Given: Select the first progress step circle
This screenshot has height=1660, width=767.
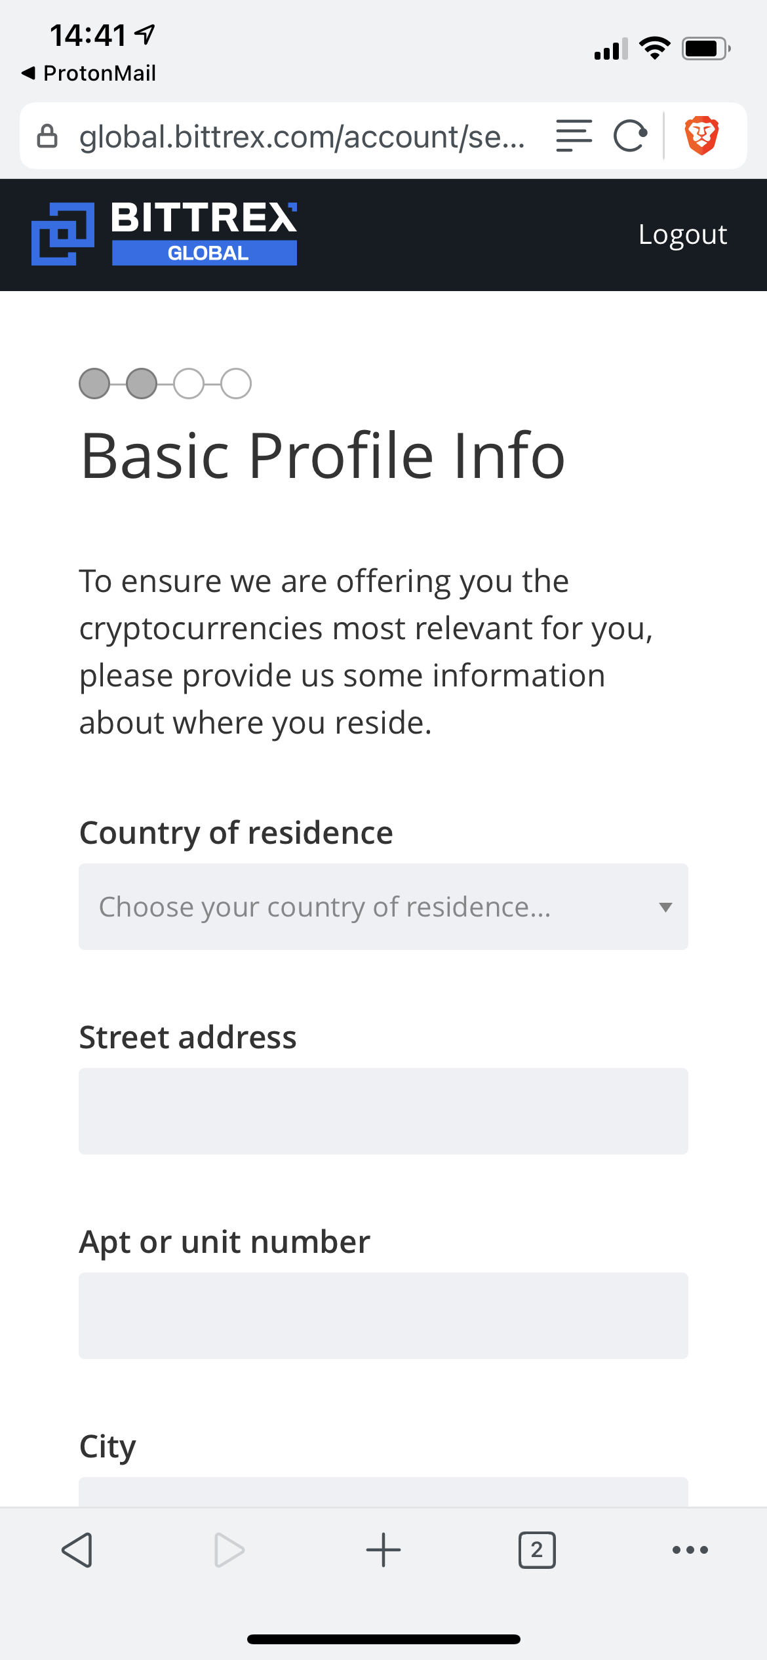Looking at the screenshot, I should (x=94, y=384).
